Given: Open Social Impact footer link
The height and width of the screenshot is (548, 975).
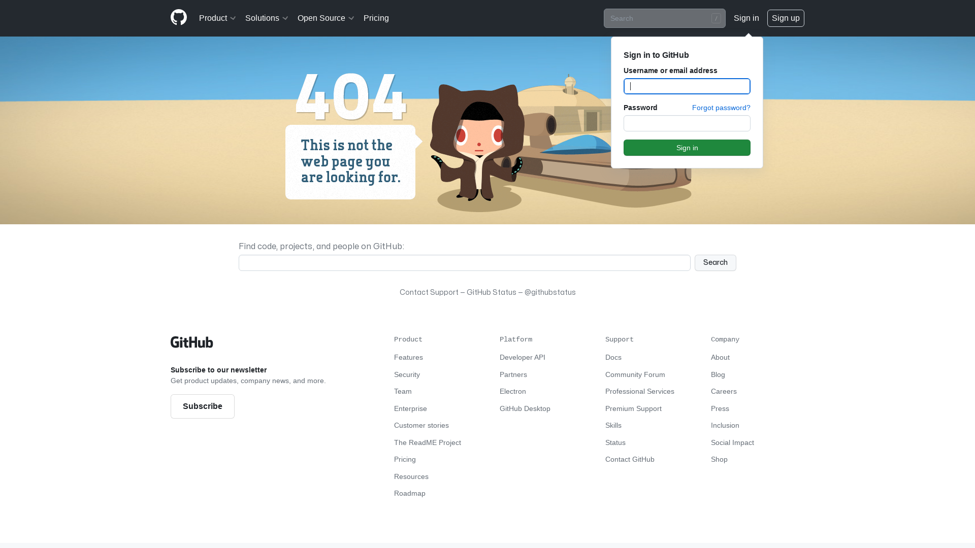Looking at the screenshot, I should [x=732, y=442].
